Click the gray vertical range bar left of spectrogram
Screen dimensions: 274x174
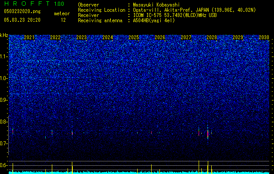[x=9, y=135]
